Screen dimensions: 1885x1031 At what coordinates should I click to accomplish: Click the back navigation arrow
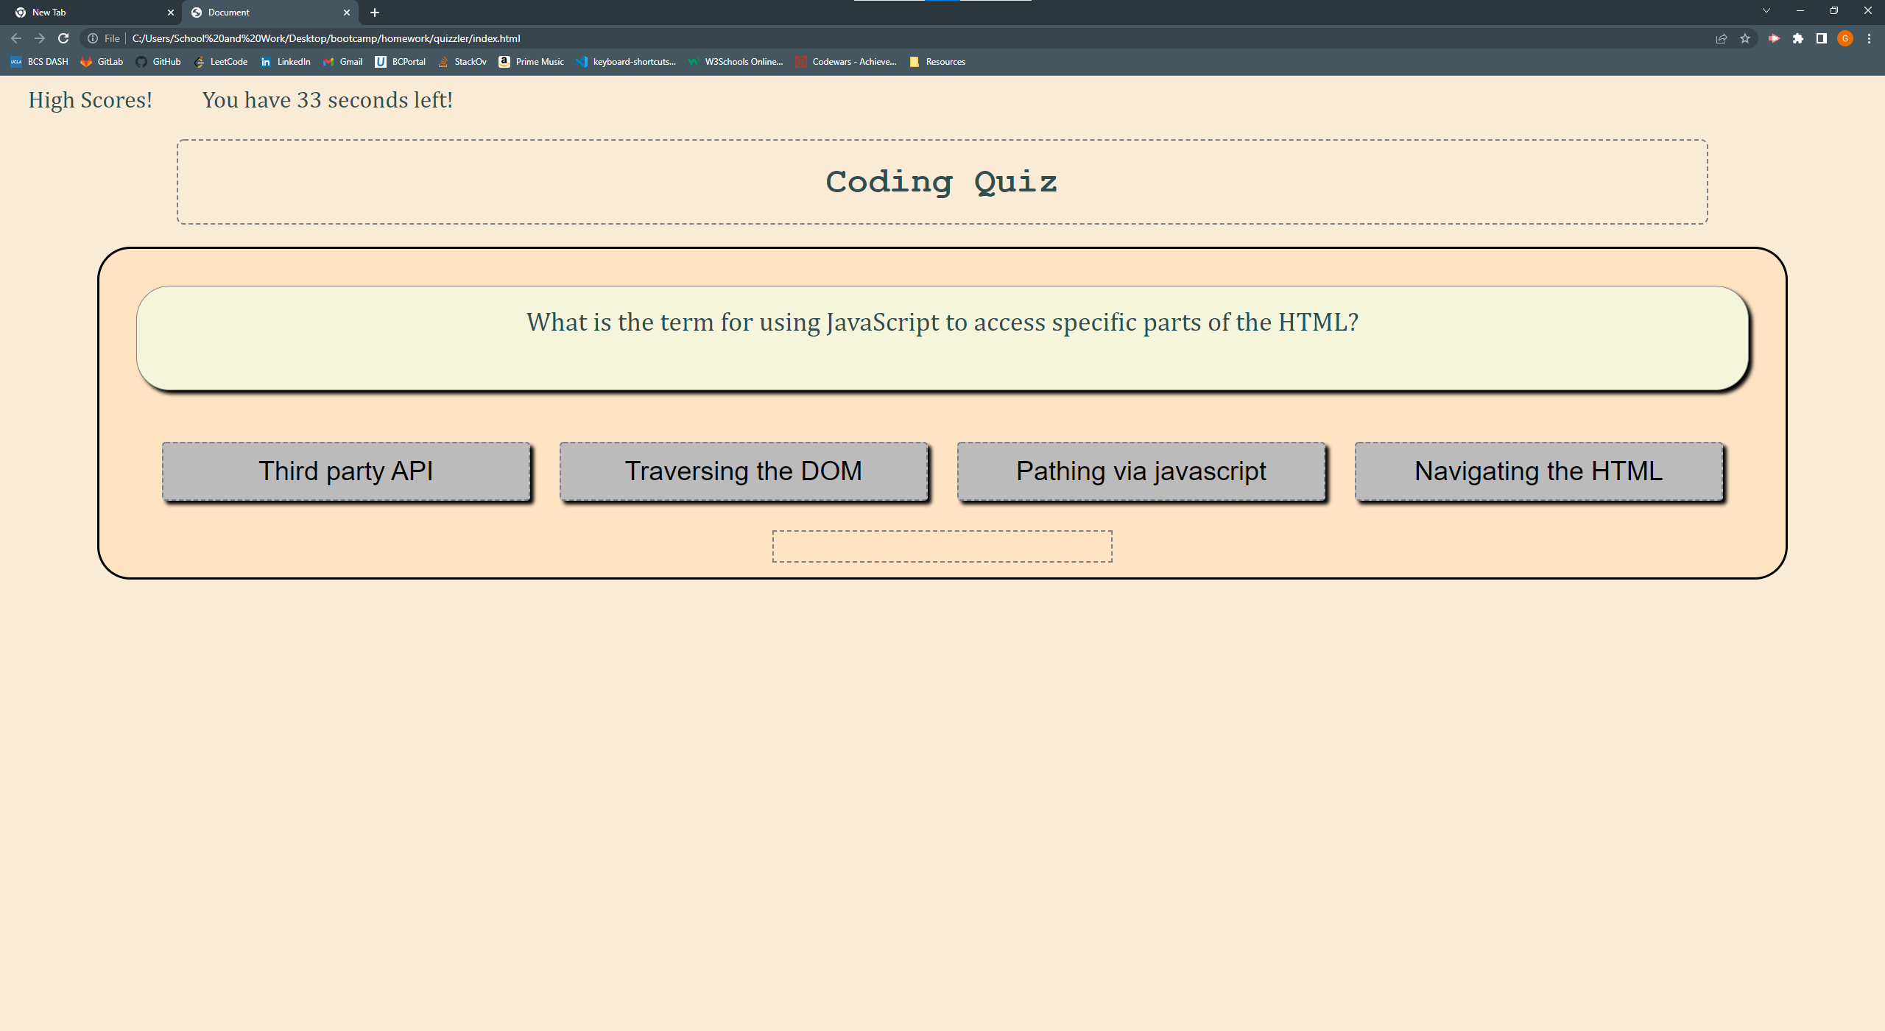tap(16, 38)
